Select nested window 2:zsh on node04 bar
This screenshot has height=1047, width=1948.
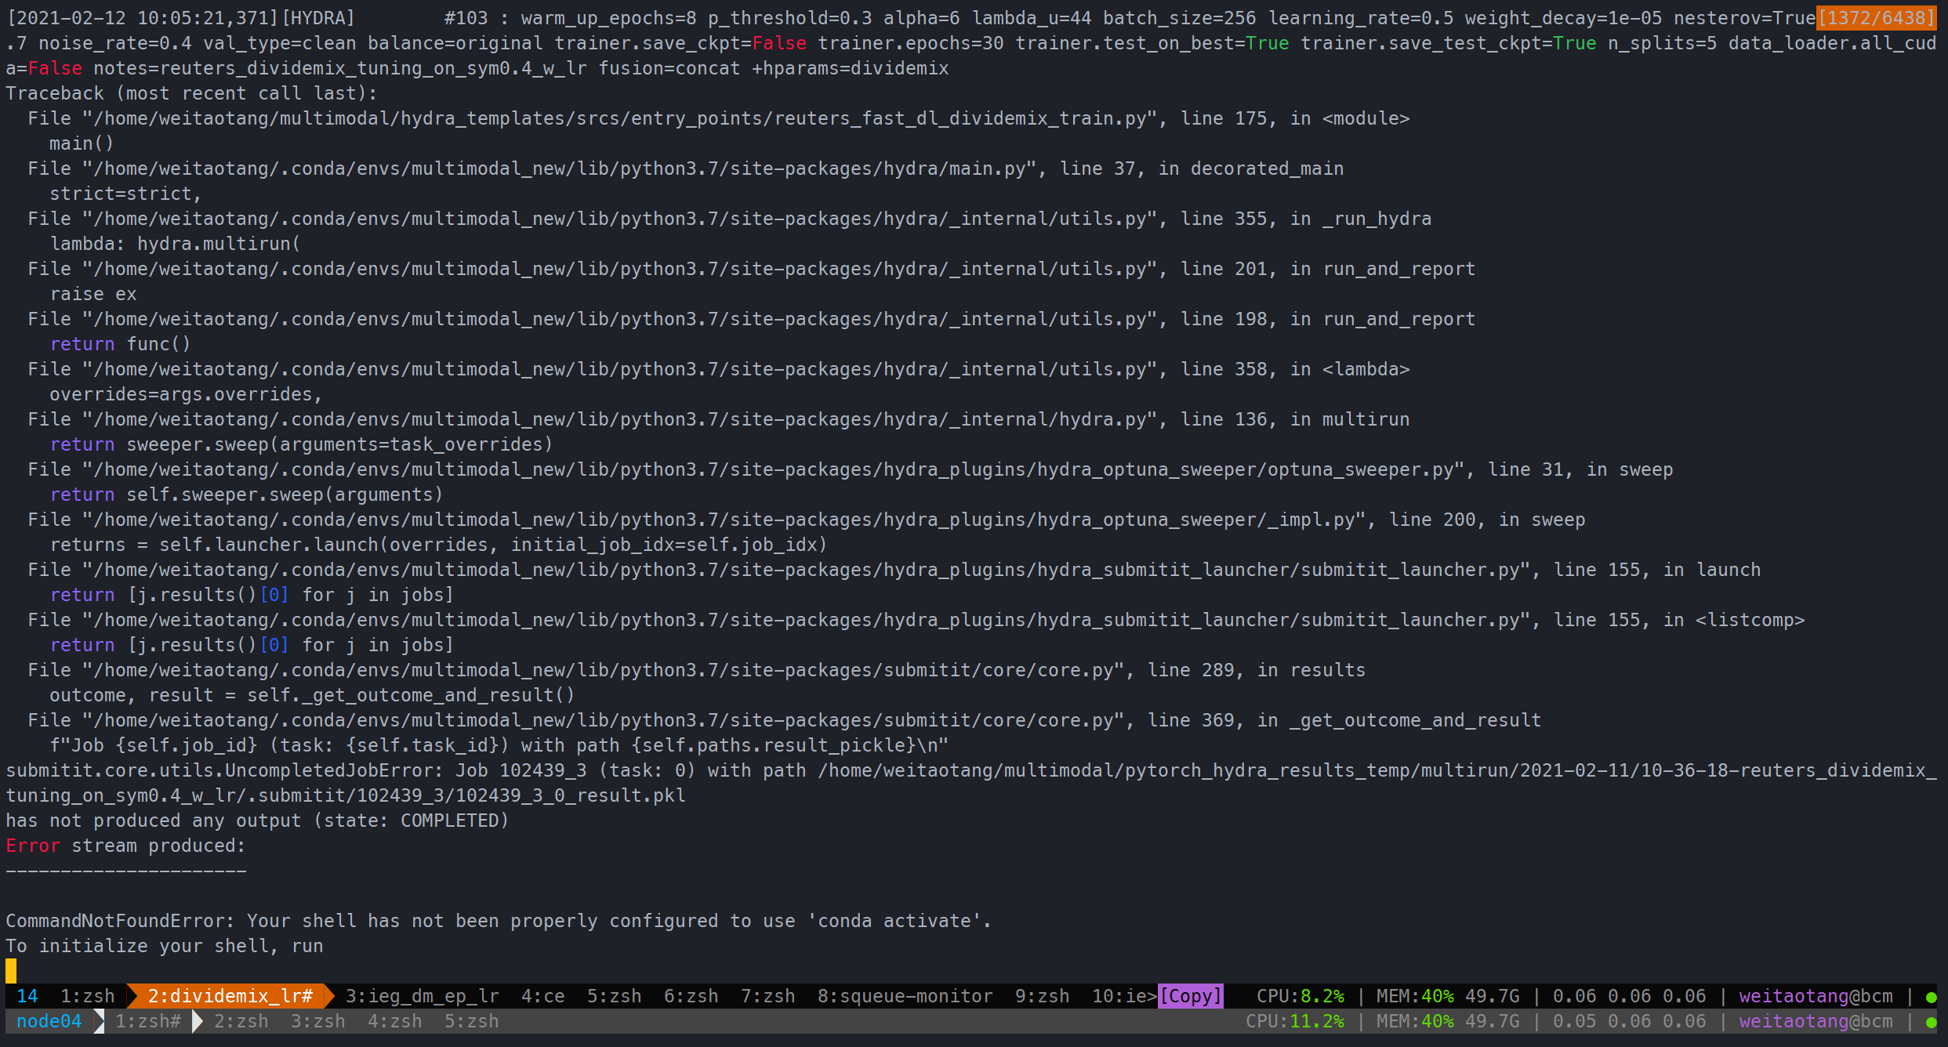[x=241, y=1021]
